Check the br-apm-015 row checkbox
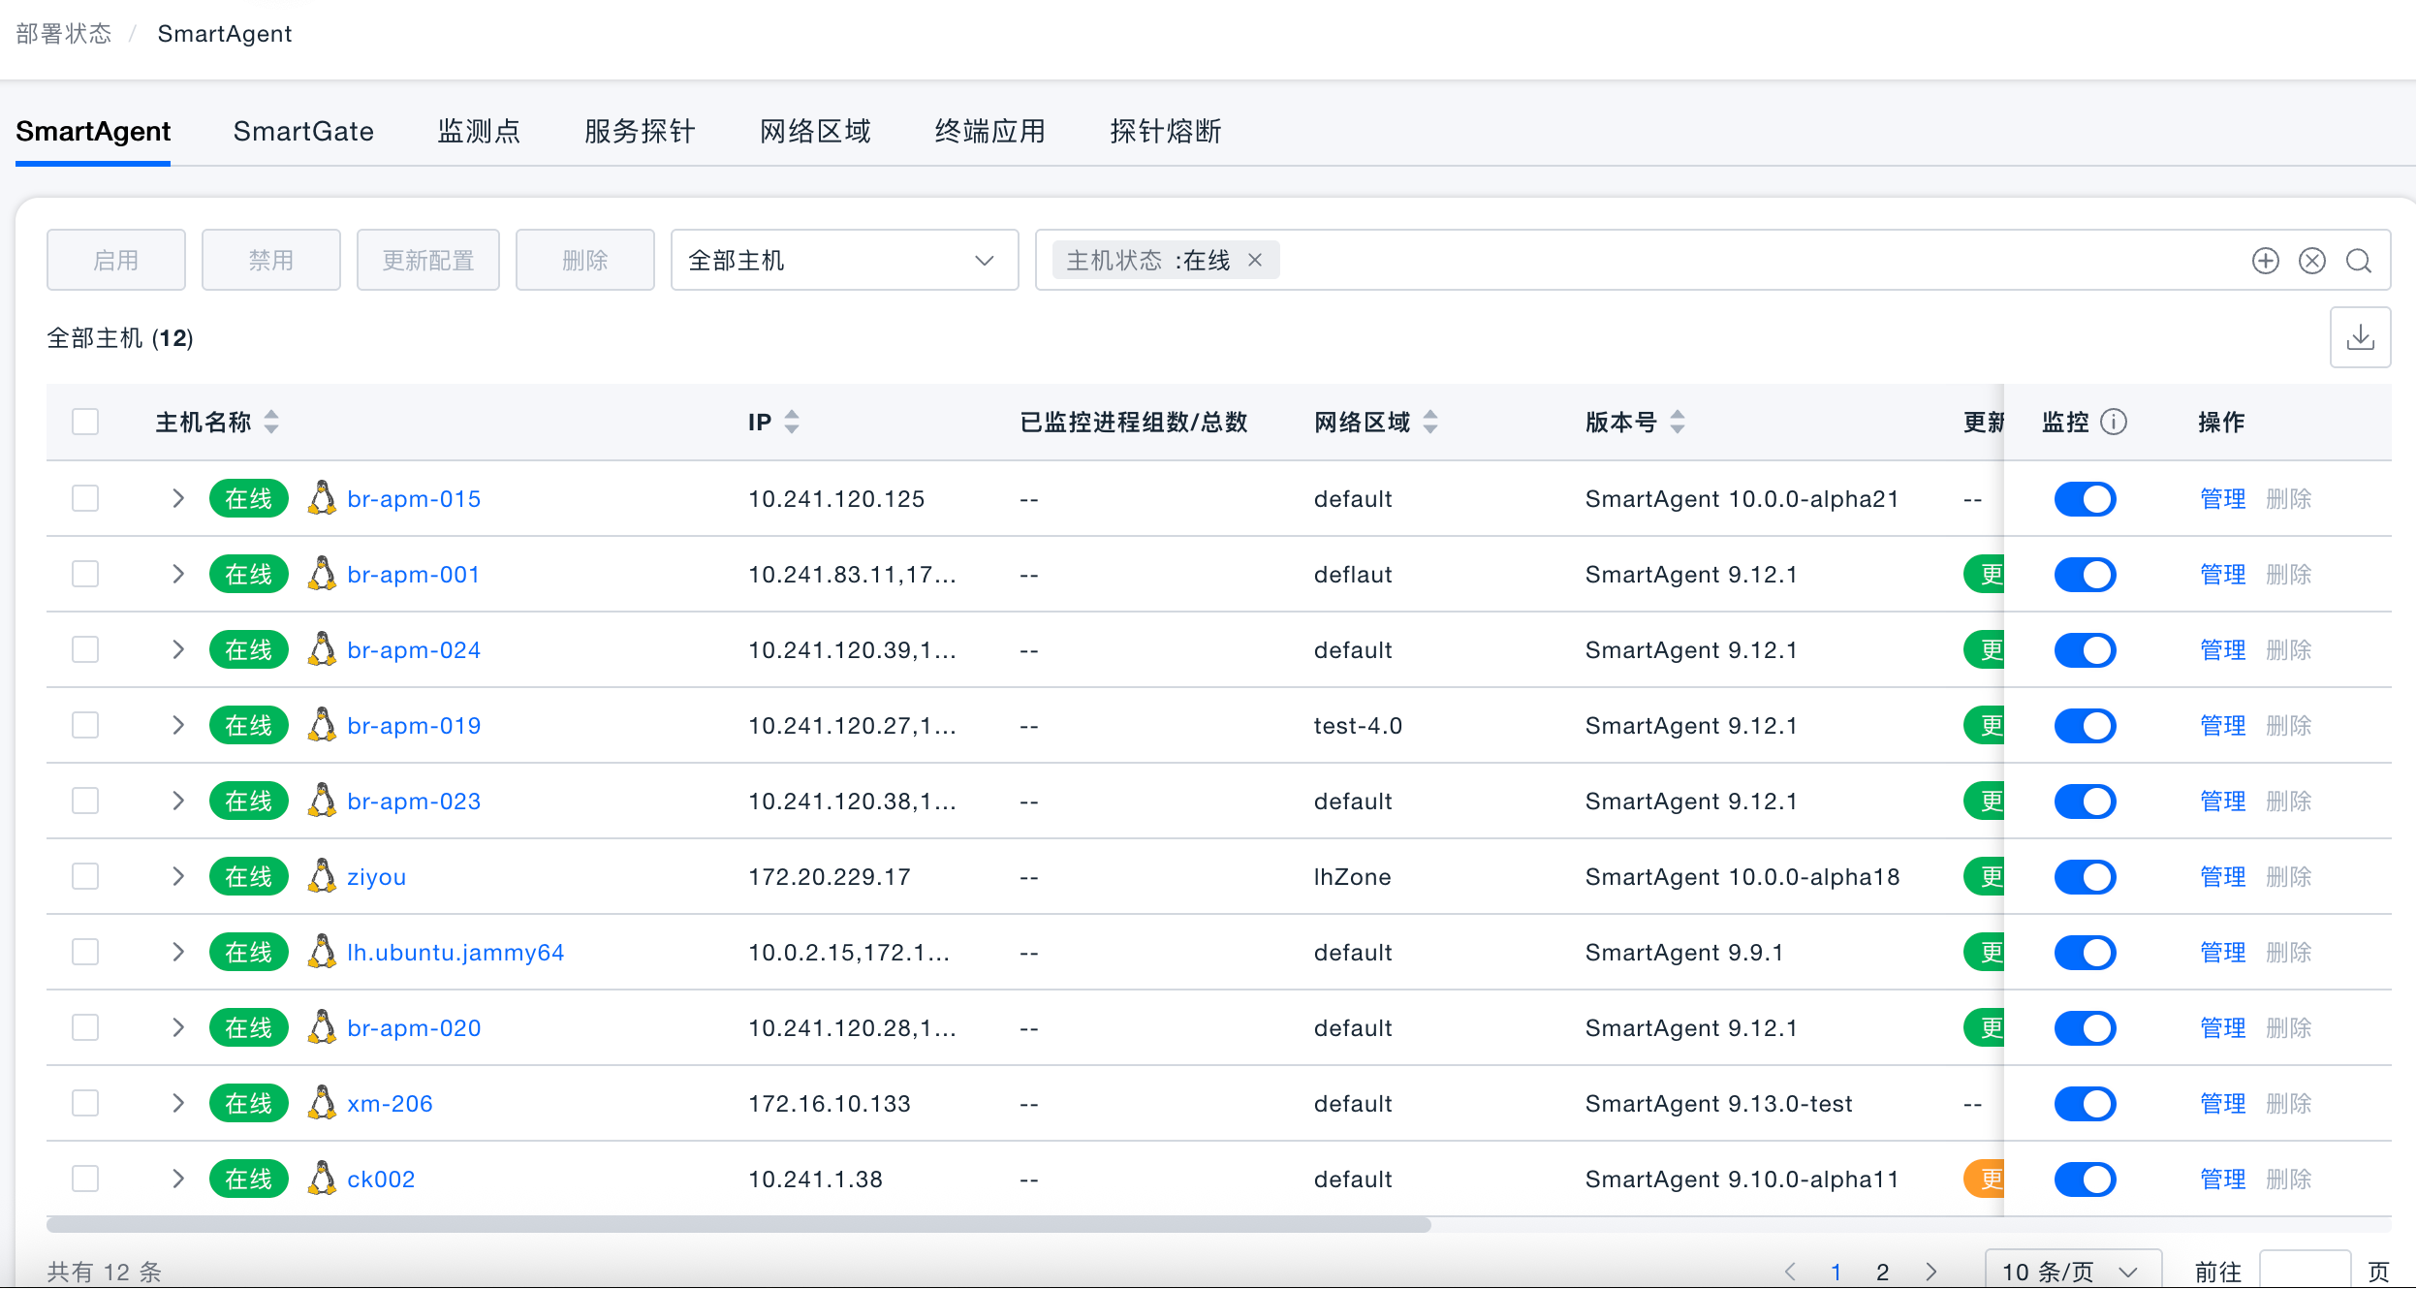 pos(85,498)
